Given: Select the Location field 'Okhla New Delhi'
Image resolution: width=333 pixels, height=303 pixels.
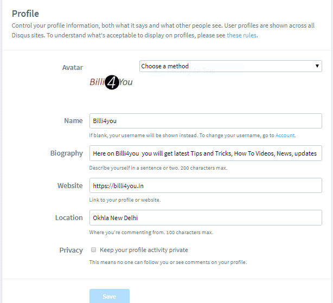Looking at the screenshot, I should (x=206, y=218).
